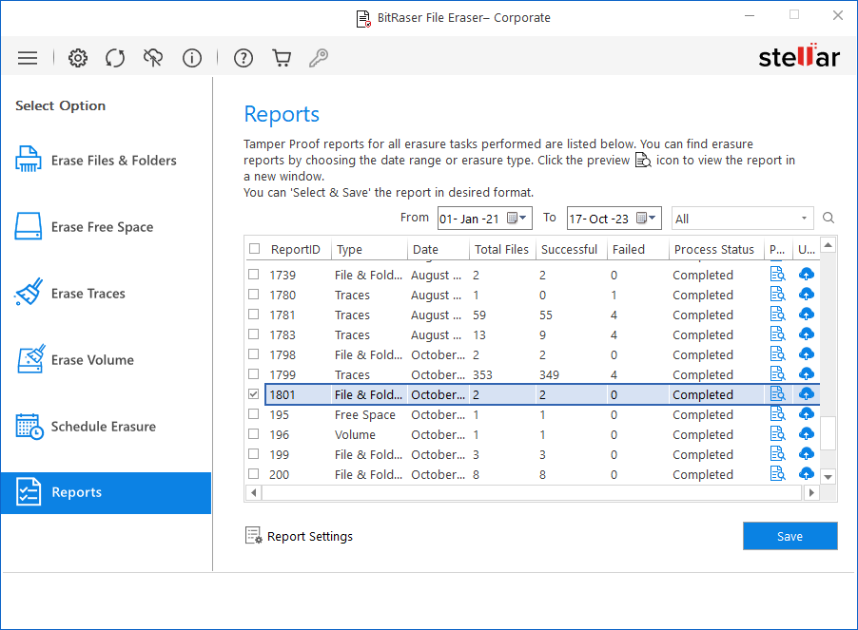The height and width of the screenshot is (630, 858).
Task: Click the Save button
Action: click(790, 536)
